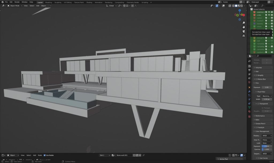
Task: Click the Add menu in viewport header
Action: click(x=38, y=6)
